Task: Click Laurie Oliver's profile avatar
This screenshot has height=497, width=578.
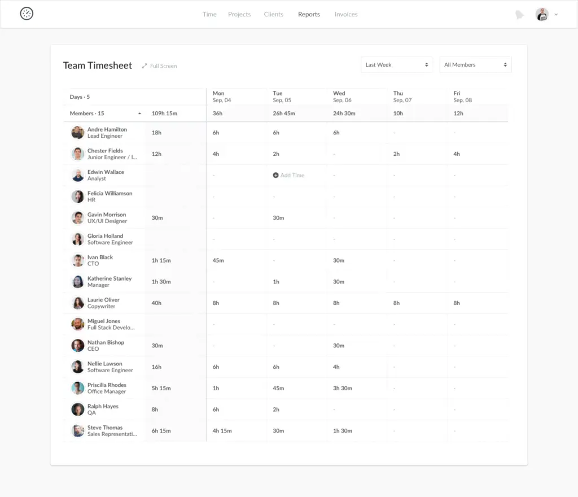Action: [x=77, y=303]
